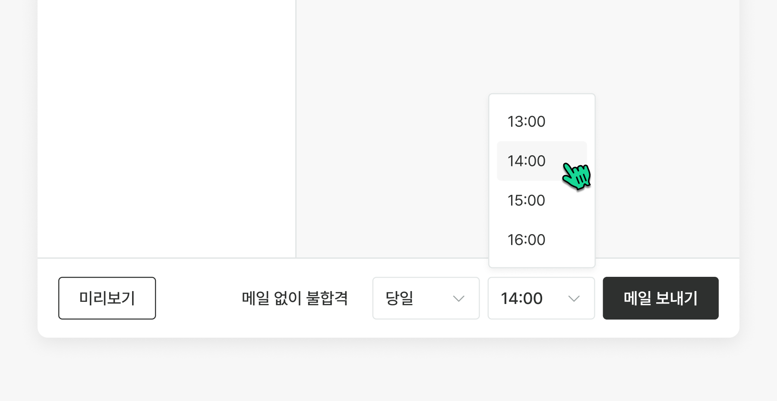The height and width of the screenshot is (401, 777).
Task: Click the 당일 text inside its dropdown
Action: point(399,298)
